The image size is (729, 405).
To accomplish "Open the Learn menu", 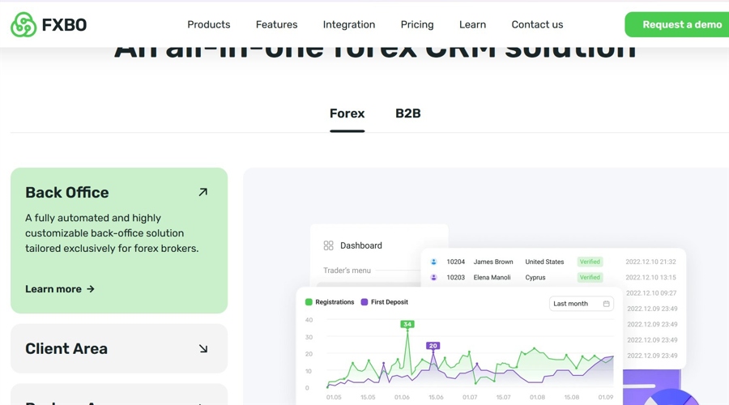I will (x=472, y=24).
